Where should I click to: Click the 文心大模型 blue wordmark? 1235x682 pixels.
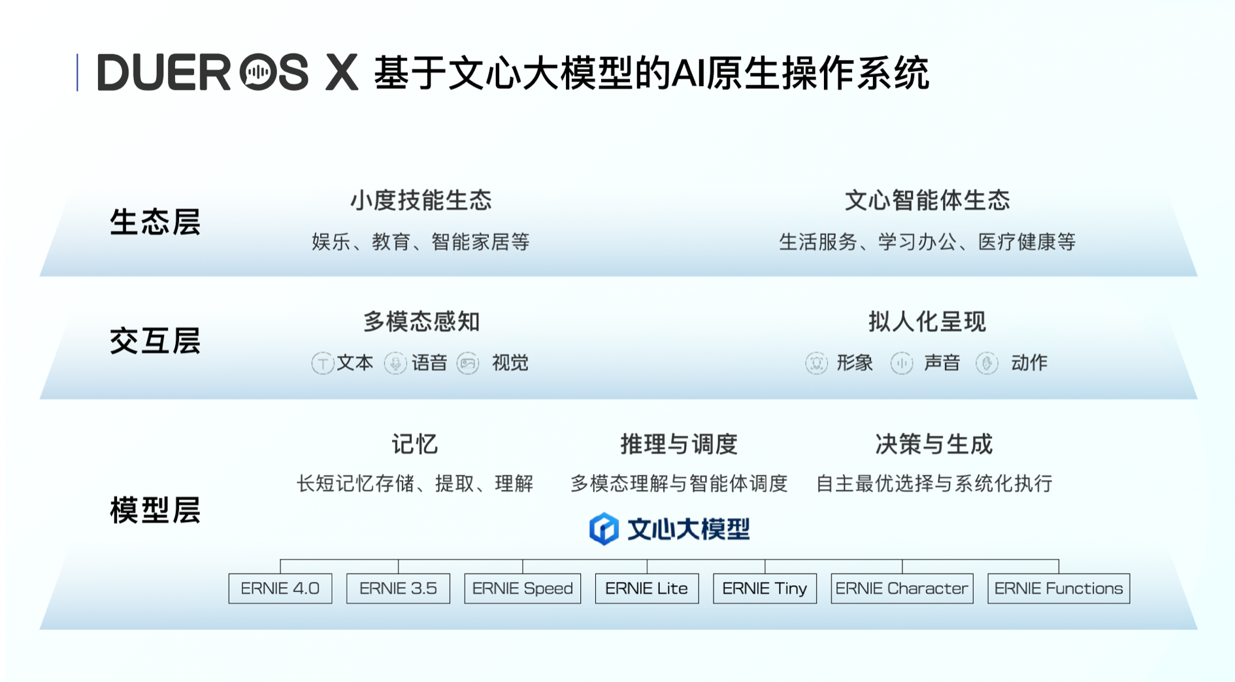689,529
